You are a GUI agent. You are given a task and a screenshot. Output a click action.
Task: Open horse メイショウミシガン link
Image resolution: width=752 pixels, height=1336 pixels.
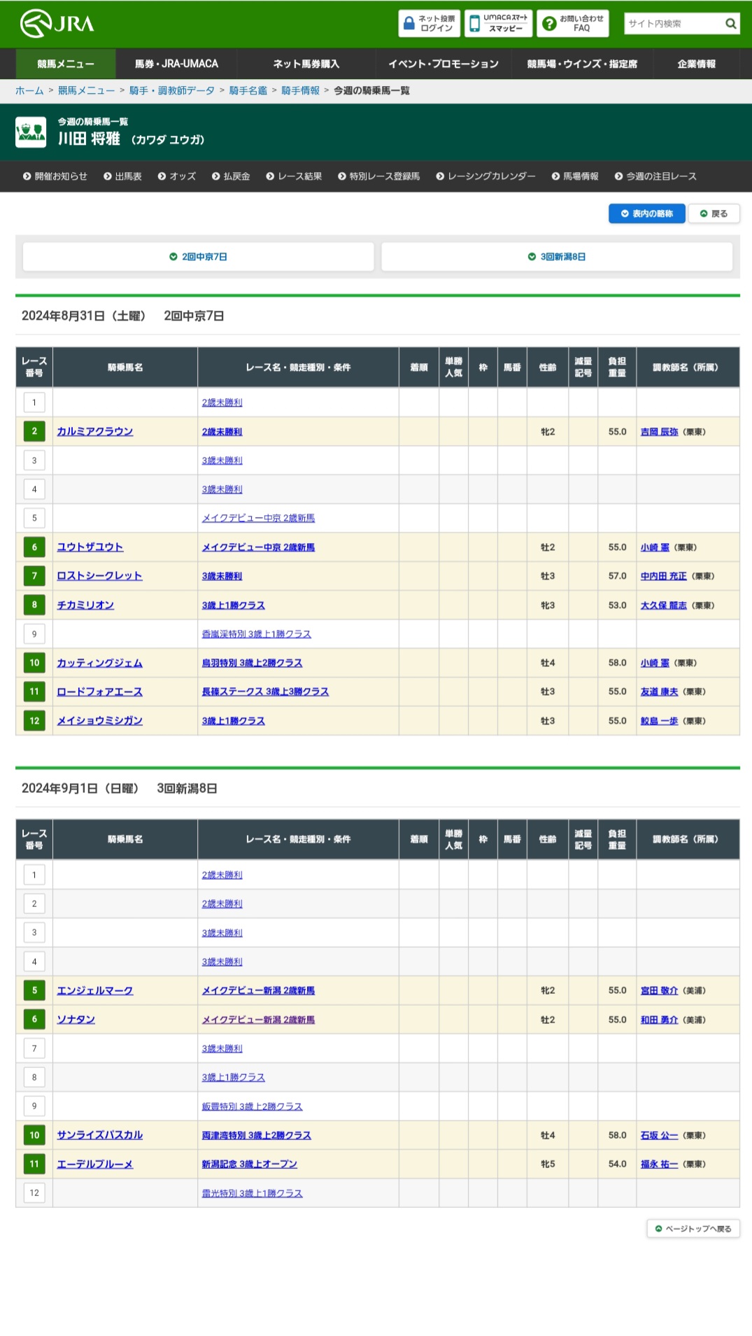(x=100, y=721)
